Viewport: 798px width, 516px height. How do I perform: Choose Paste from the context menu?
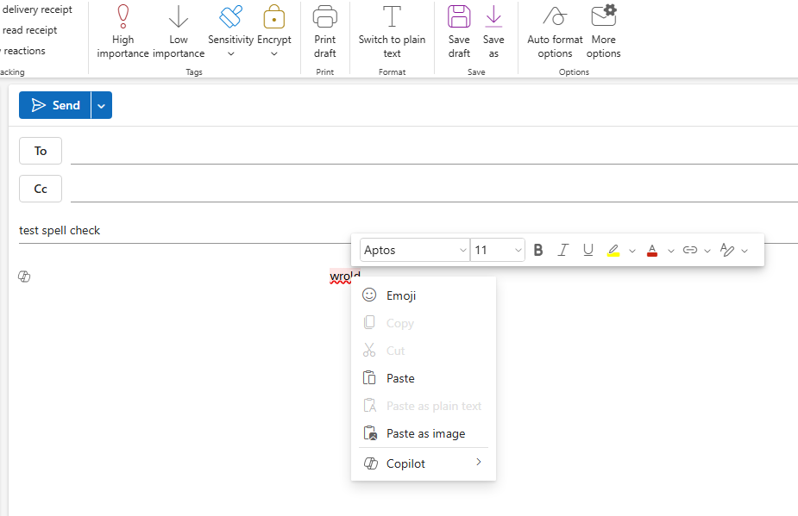pos(400,377)
